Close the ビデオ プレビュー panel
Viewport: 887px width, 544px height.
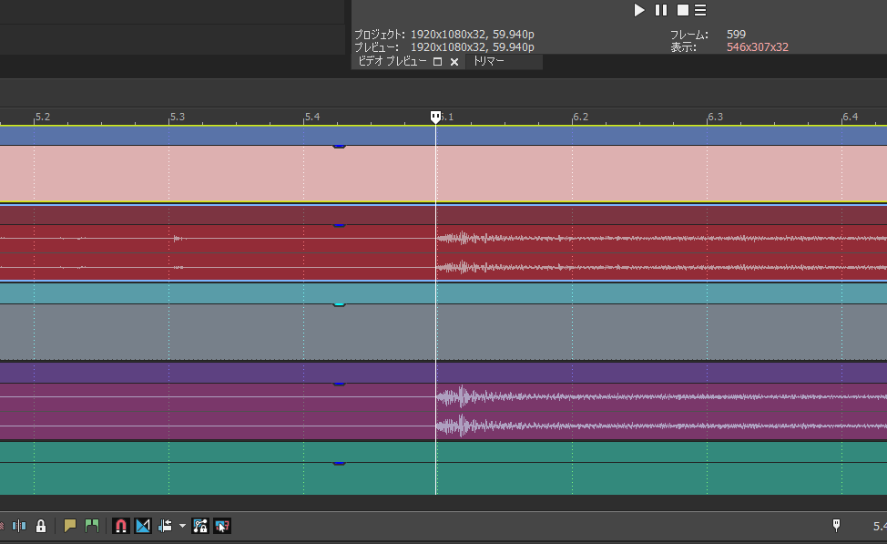pos(454,62)
